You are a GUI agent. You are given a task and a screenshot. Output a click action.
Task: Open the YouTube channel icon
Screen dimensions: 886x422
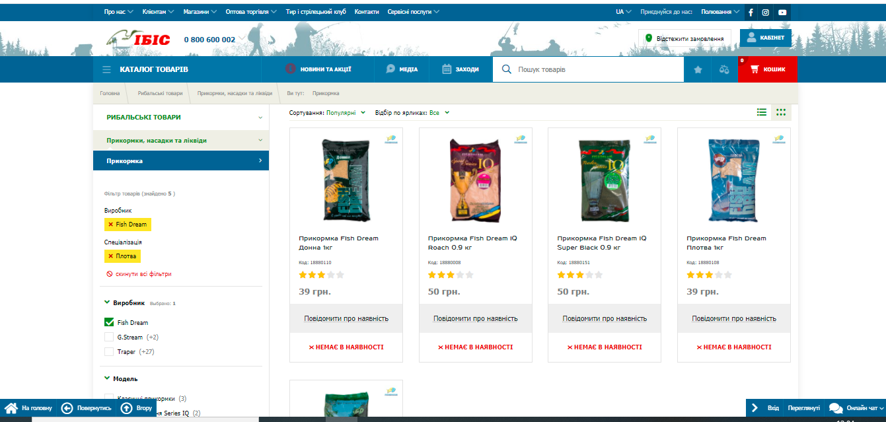click(x=782, y=12)
